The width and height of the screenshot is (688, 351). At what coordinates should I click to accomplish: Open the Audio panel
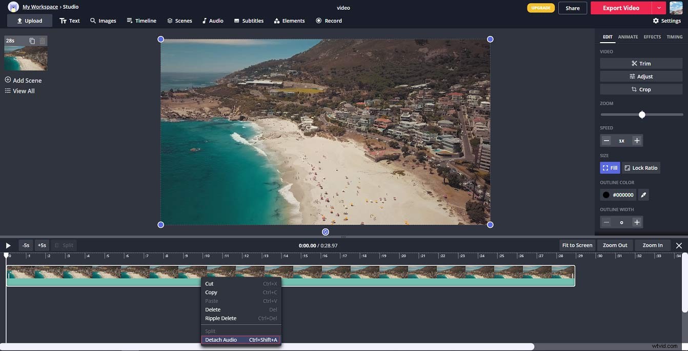pyautogui.click(x=213, y=21)
